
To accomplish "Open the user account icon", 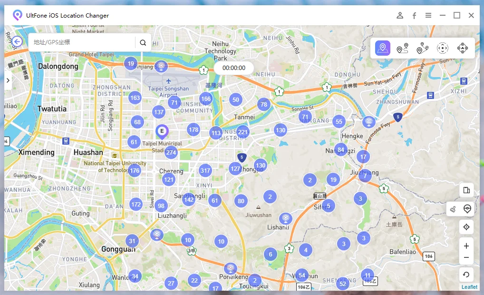I will (400, 16).
